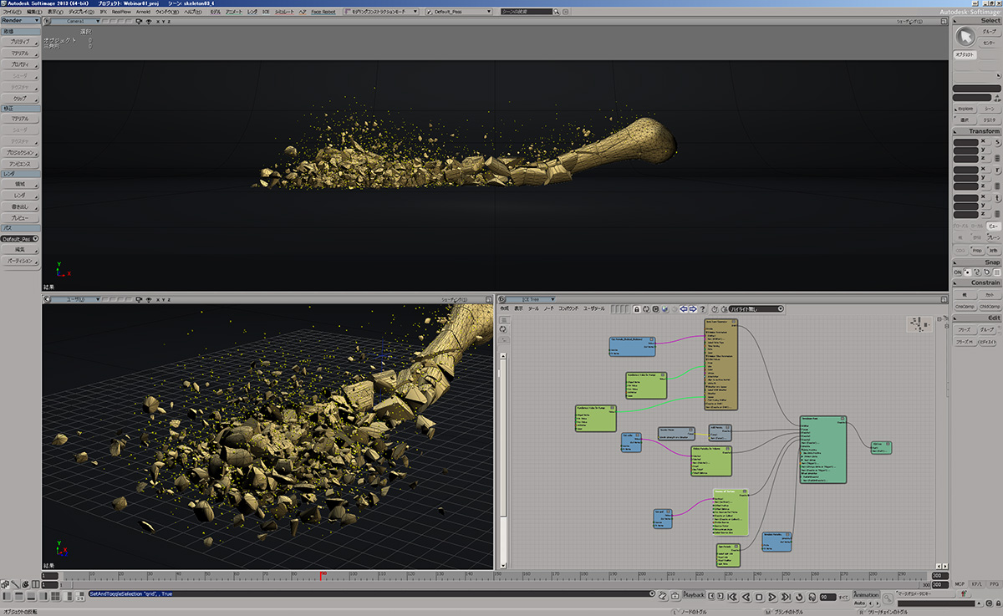
Task: Toggle the Snap ON button
Action: [x=958, y=272]
